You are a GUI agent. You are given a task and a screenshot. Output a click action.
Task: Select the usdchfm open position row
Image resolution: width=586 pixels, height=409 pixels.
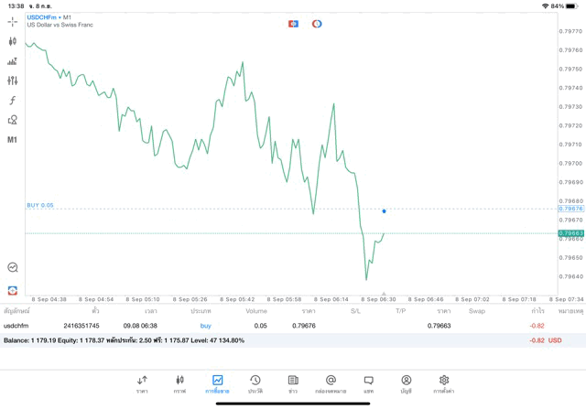tap(275, 325)
